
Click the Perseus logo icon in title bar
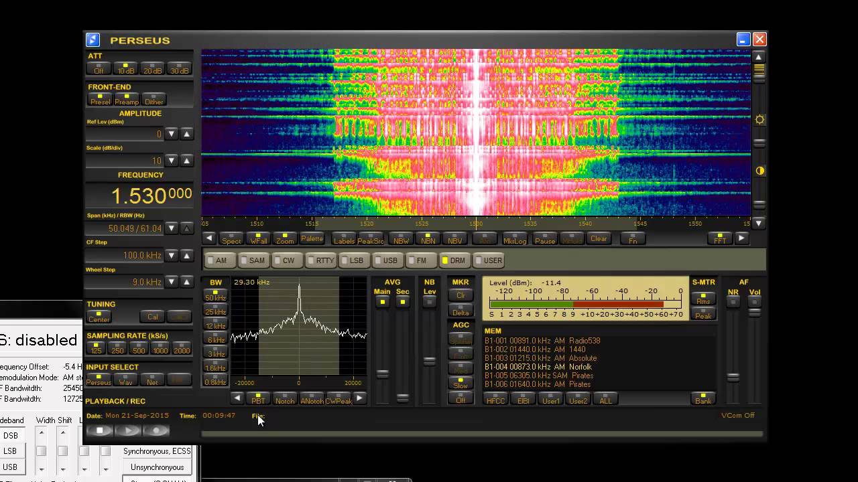[x=93, y=40]
